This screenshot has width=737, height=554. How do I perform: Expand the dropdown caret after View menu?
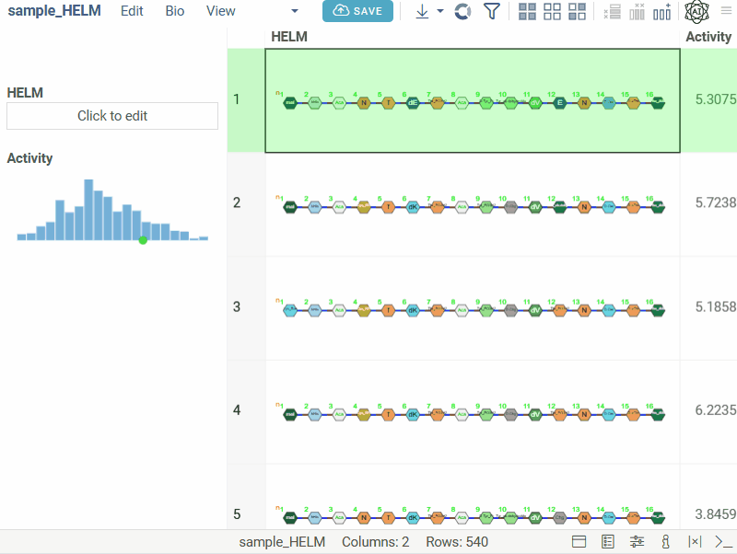(295, 12)
